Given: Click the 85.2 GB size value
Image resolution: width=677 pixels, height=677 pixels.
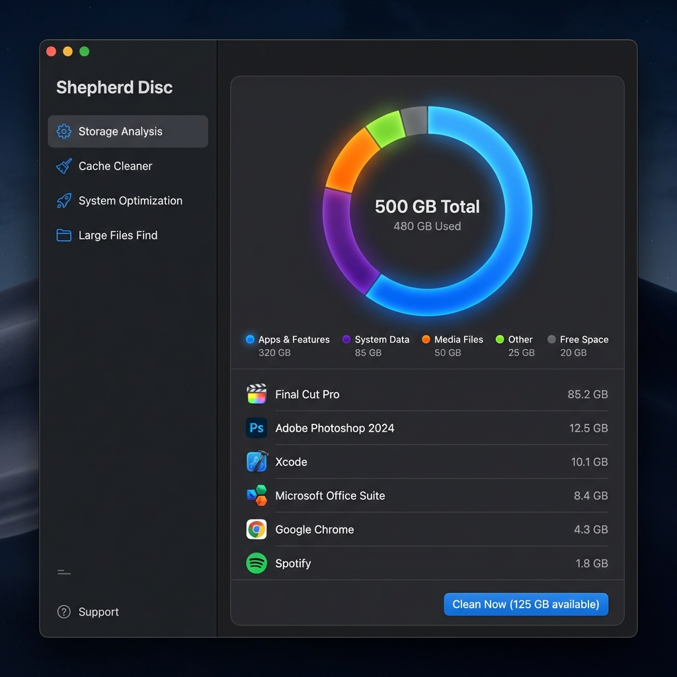Looking at the screenshot, I should pyautogui.click(x=588, y=394).
